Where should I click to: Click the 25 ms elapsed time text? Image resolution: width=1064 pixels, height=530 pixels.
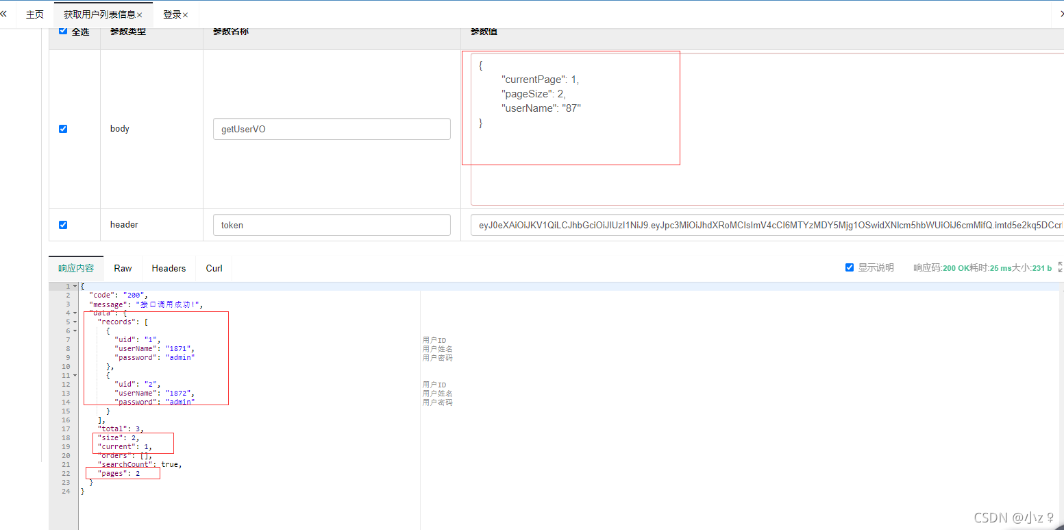point(1000,268)
